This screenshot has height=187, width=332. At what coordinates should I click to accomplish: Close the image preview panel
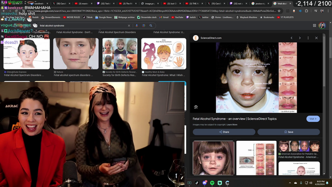[316, 38]
